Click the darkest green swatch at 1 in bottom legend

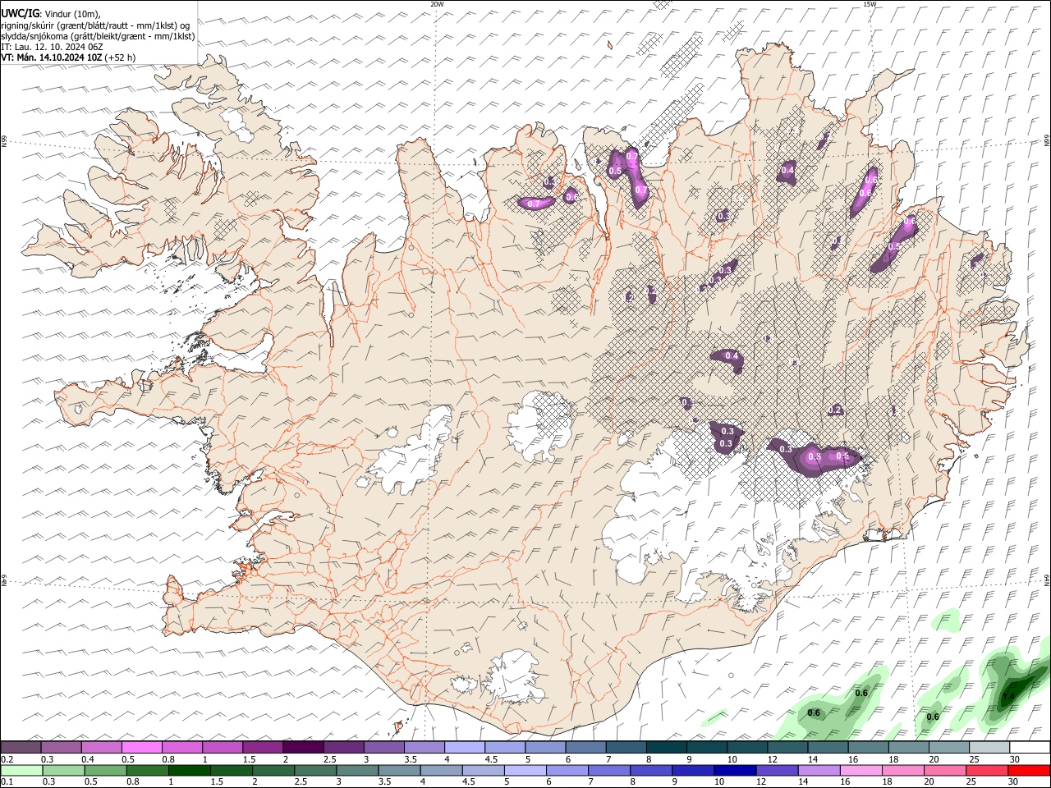[x=190, y=770]
